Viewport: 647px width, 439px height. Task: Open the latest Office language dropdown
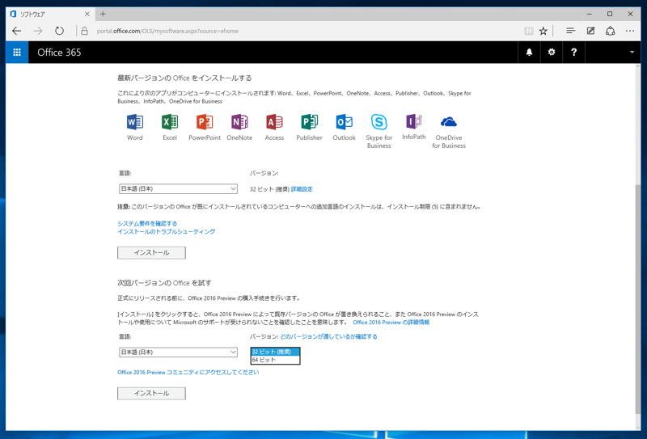178,189
